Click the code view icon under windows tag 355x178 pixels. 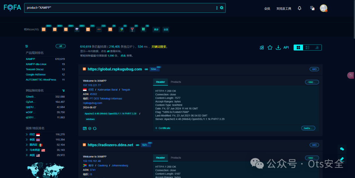(x=85, y=128)
